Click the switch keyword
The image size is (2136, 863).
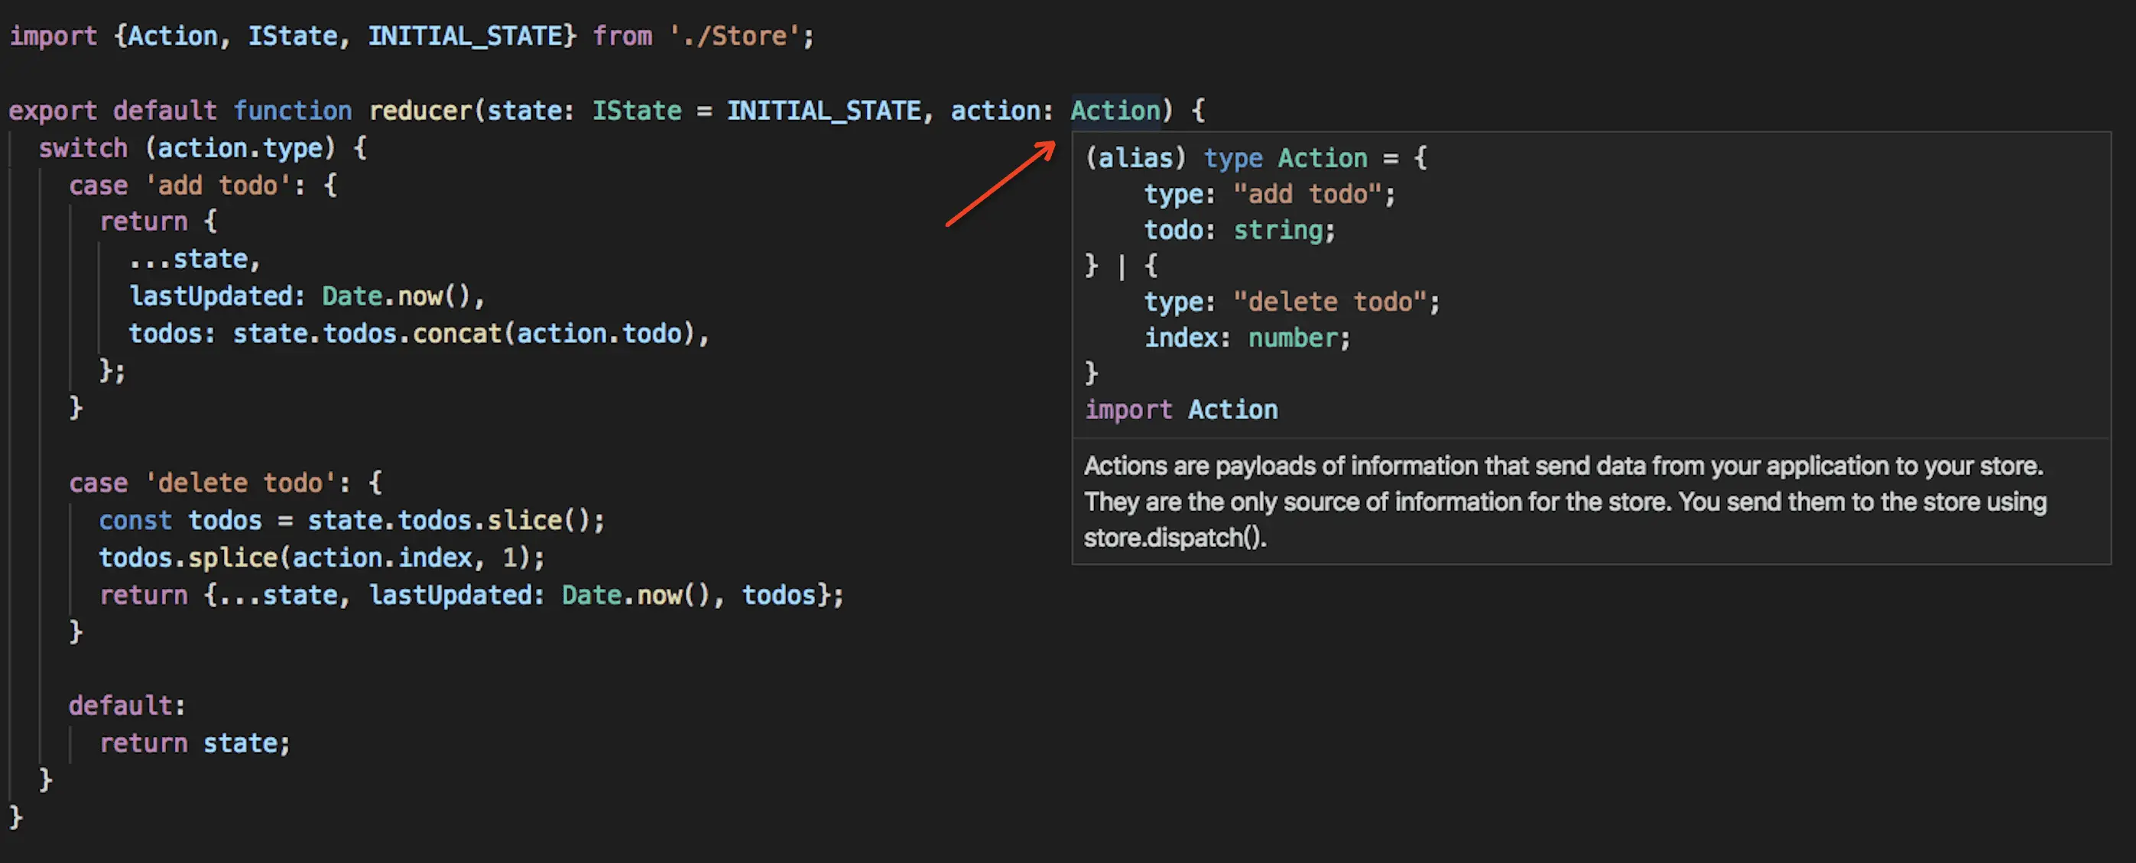[x=83, y=147]
